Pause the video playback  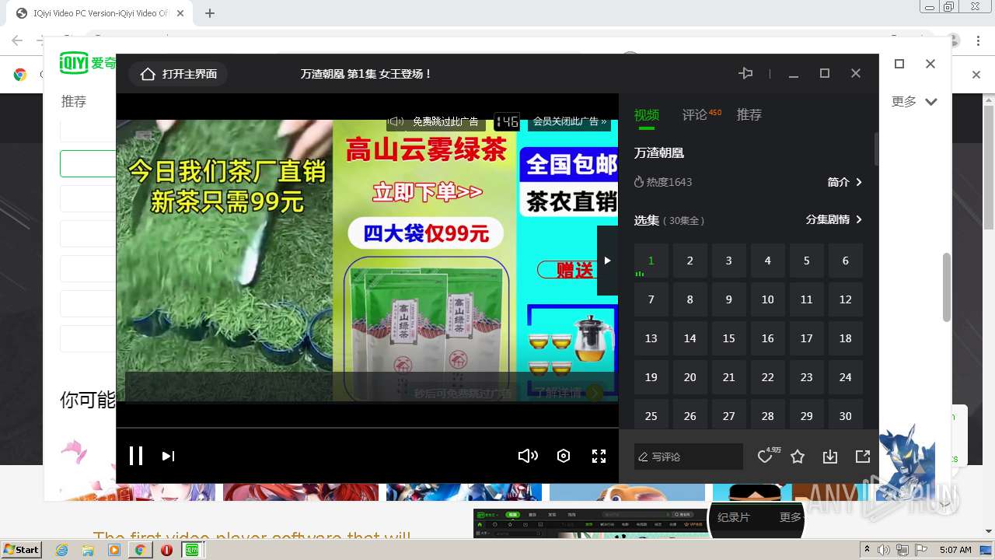pos(135,456)
